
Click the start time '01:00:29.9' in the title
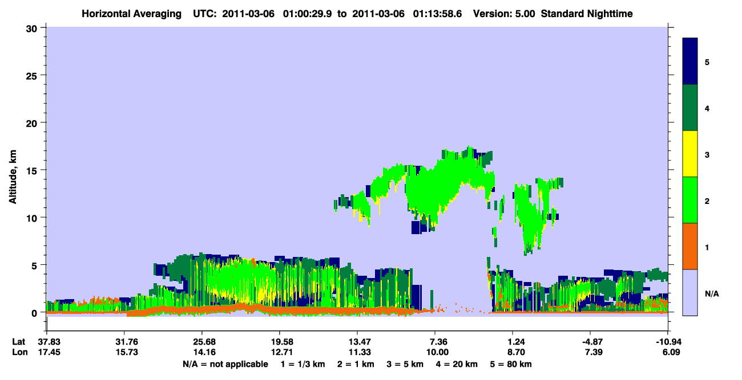coord(309,13)
